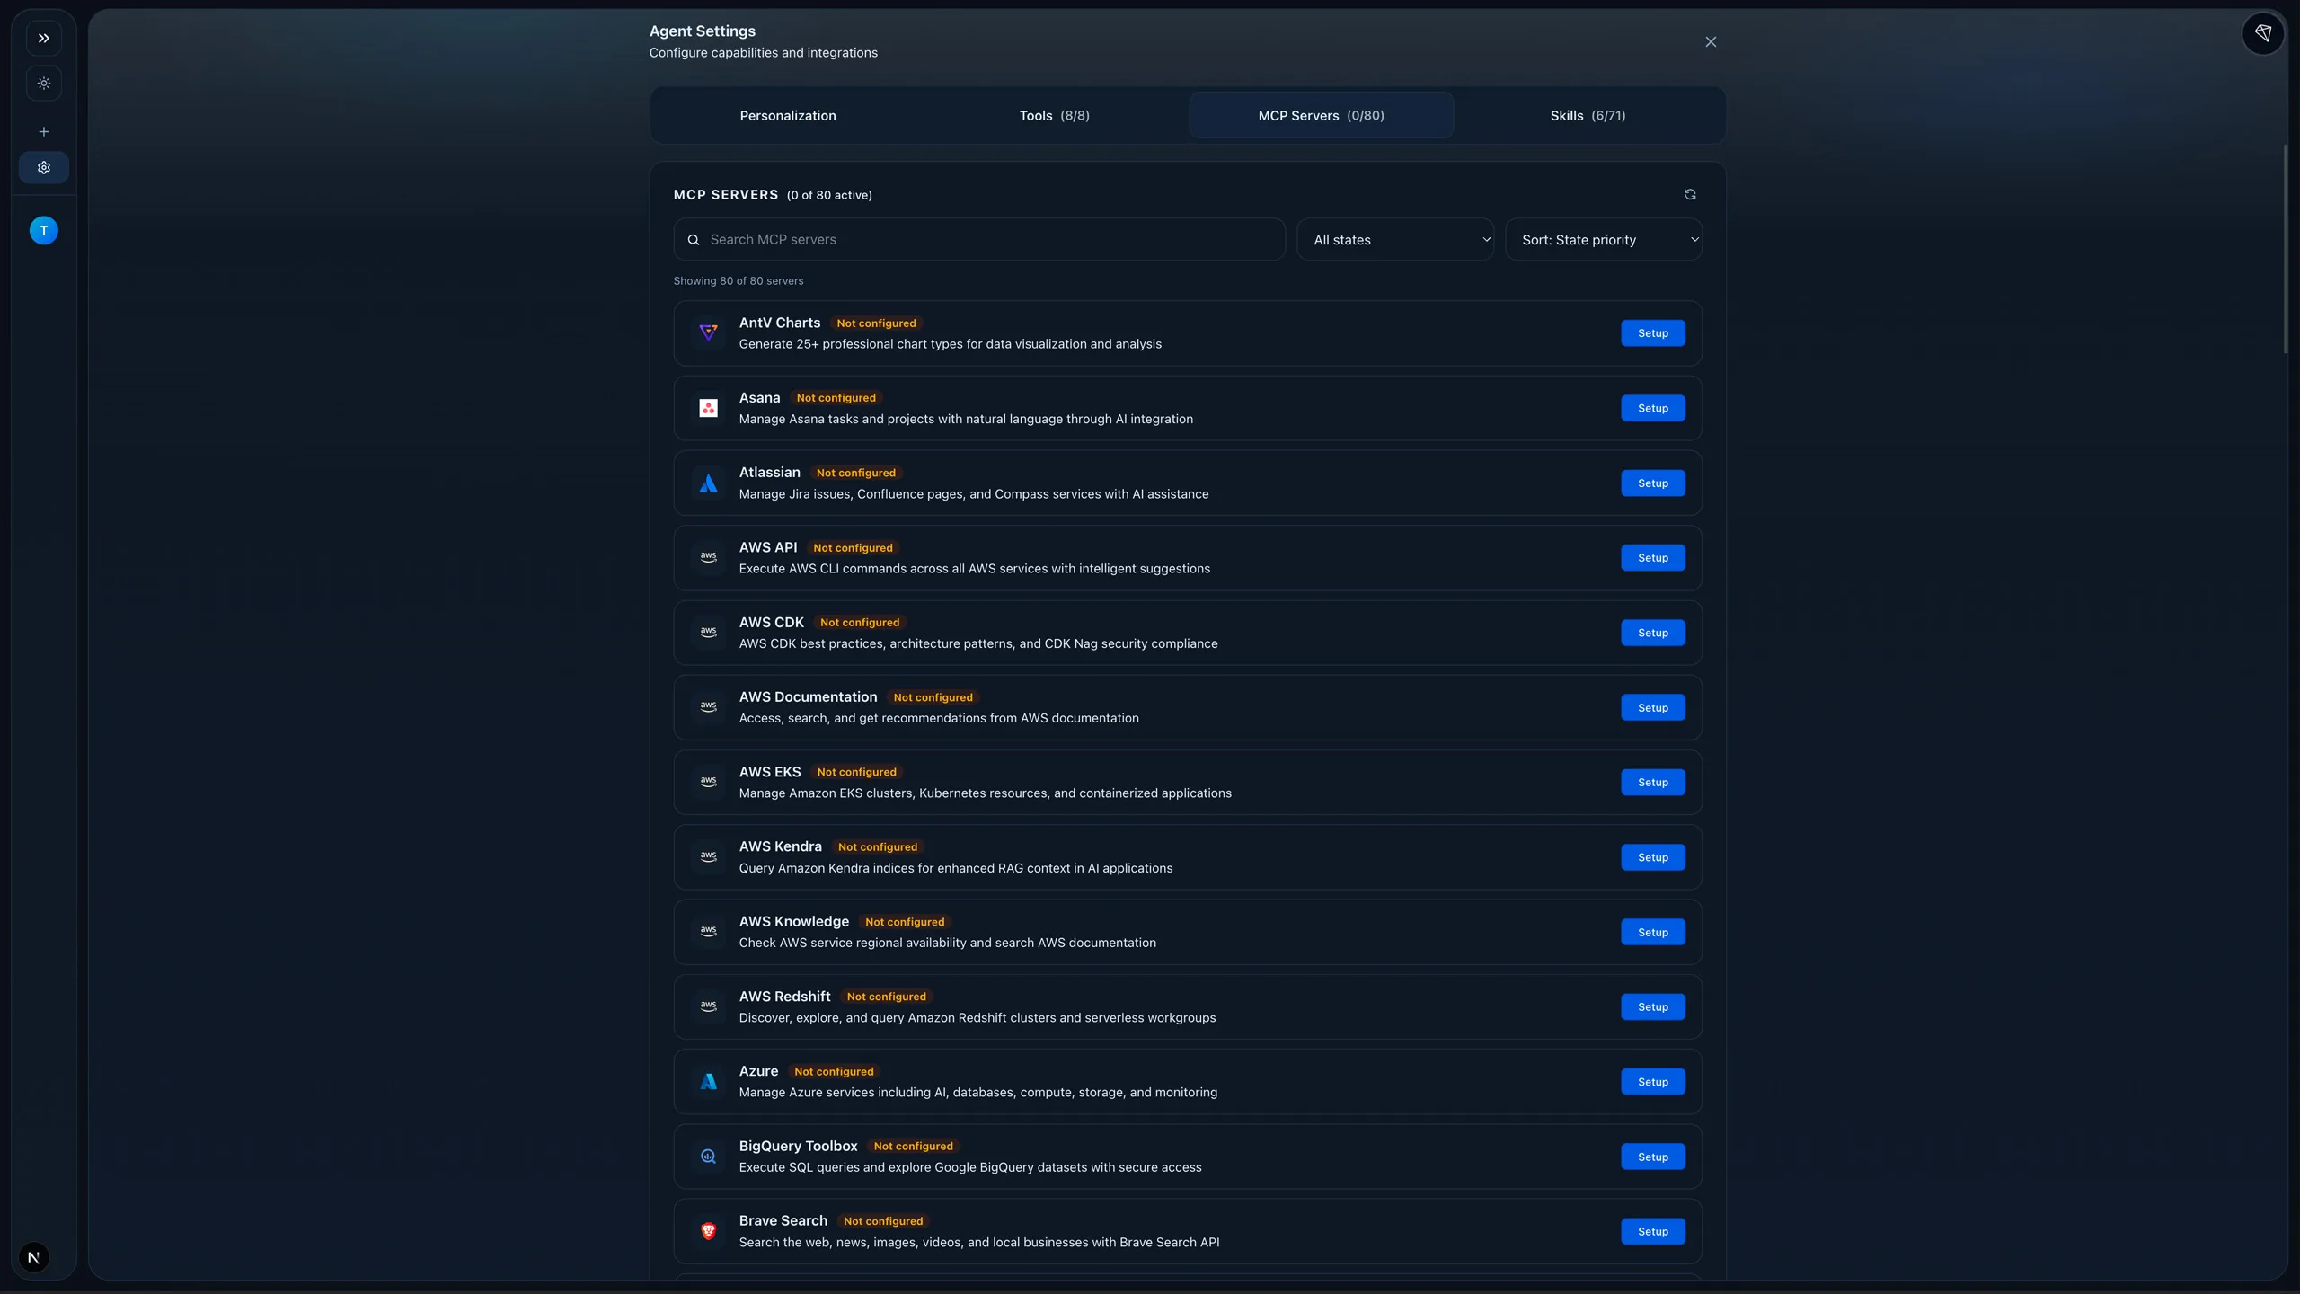Open the settings gear in the sidebar
Screen dimensions: 2300x1294
[x=43, y=168]
